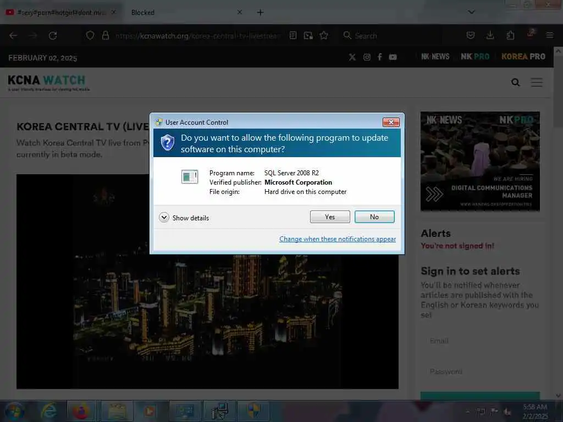Click the taskbar clock showing 5:58 AM

(x=535, y=411)
